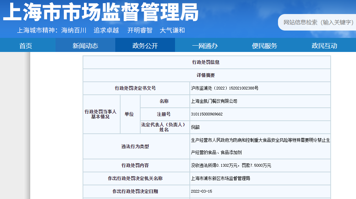Click the 行政处罚内容 label cell

pyautogui.click(x=136, y=165)
